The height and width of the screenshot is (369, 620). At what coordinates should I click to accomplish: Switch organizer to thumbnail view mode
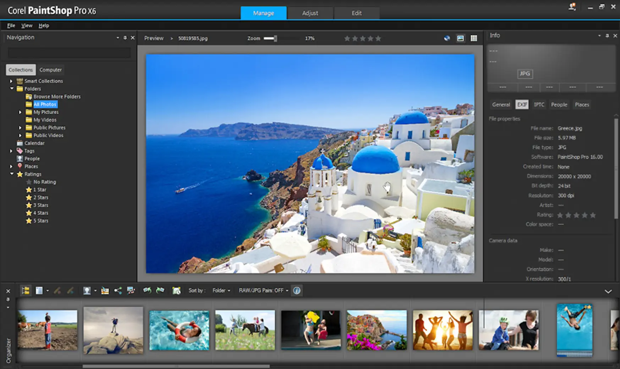[40, 290]
